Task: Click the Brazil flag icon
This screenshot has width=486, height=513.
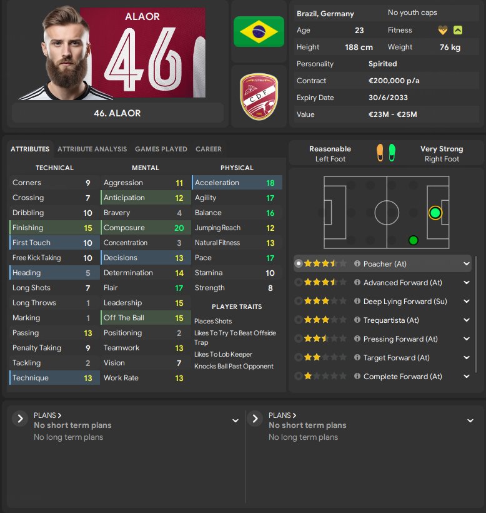Action: point(259,31)
